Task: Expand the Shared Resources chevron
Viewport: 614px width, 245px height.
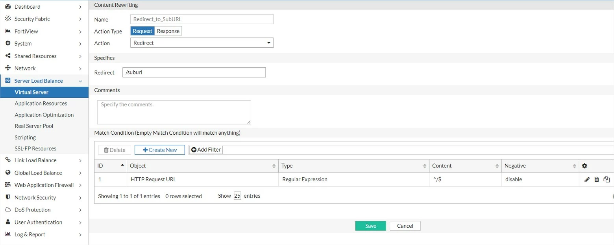Action: tap(80, 56)
